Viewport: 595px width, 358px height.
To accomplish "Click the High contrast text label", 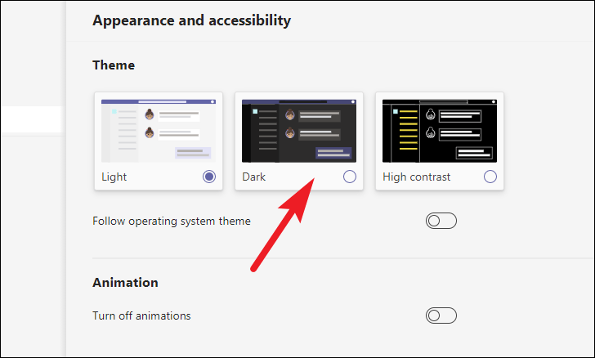I will pyautogui.click(x=416, y=177).
